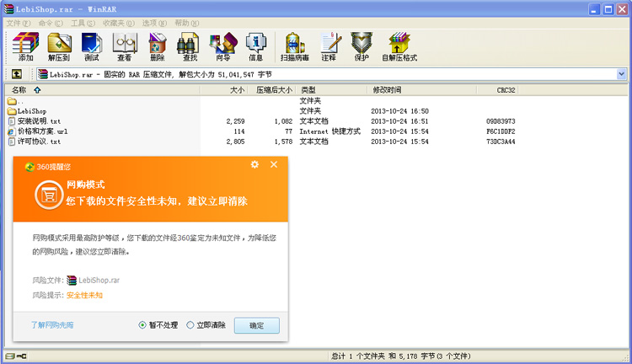The width and height of the screenshot is (632, 364).
Task: Select the 暂不处理 radio button
Action: tap(142, 325)
